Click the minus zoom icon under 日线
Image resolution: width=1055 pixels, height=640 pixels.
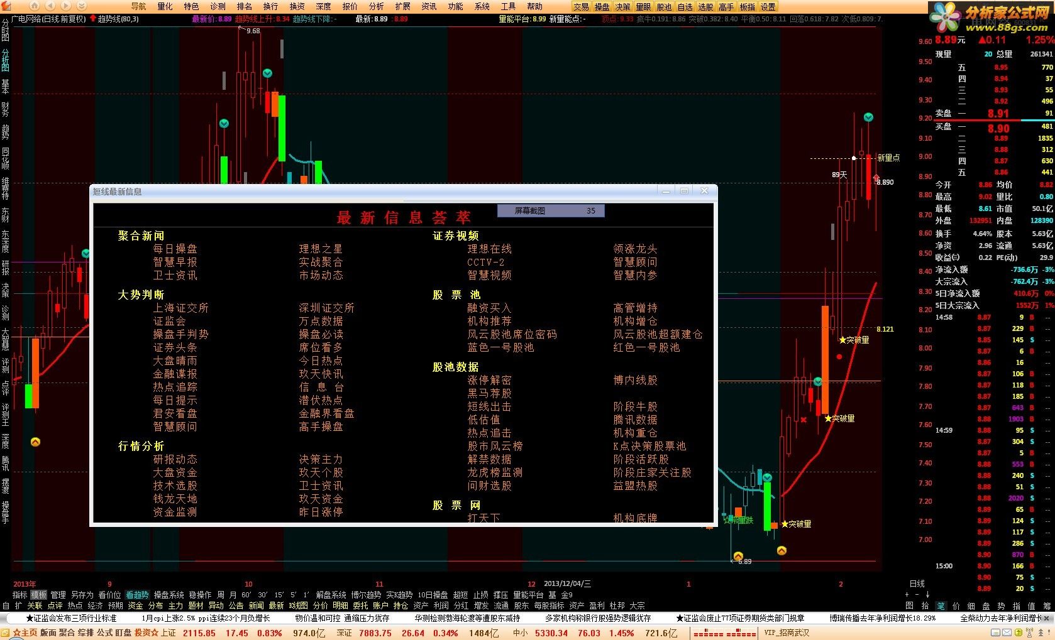click(917, 594)
